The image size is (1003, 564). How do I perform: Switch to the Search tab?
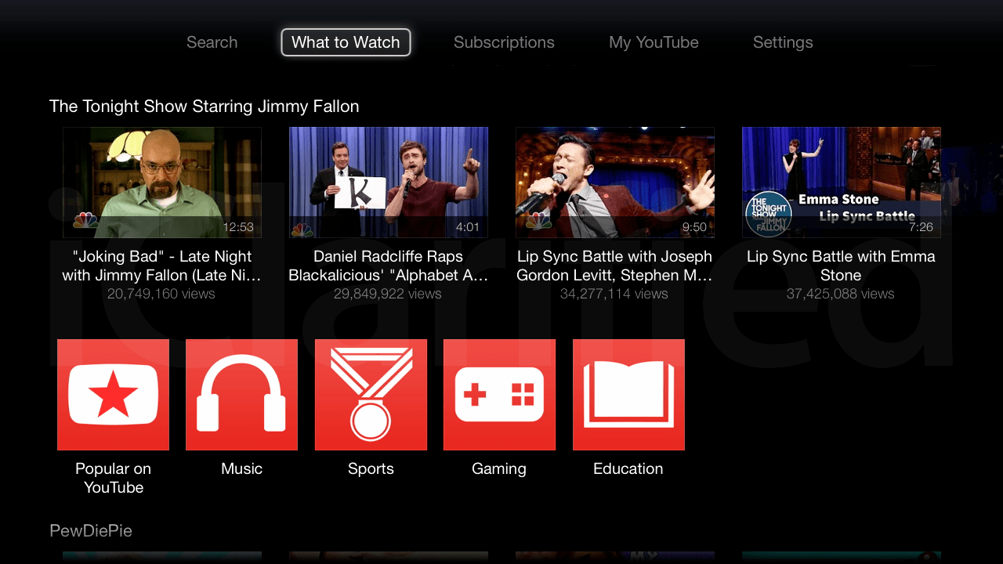click(212, 42)
